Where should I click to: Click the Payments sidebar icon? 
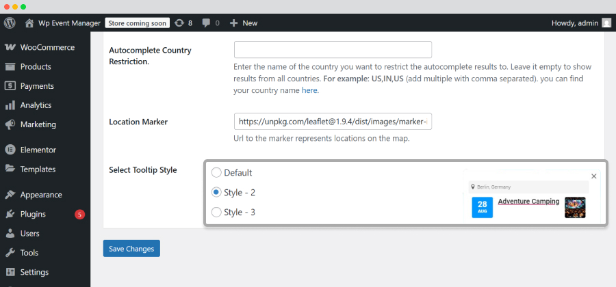10,86
